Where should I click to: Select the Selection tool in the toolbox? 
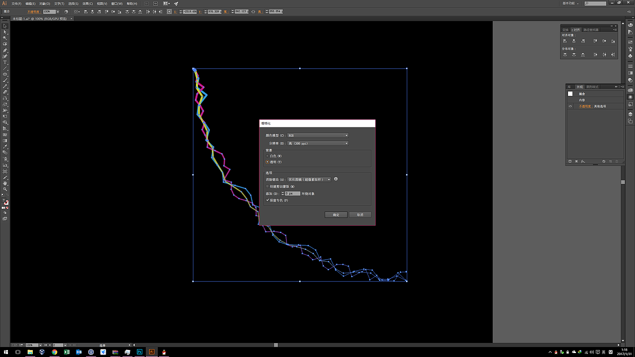pyautogui.click(x=5, y=26)
